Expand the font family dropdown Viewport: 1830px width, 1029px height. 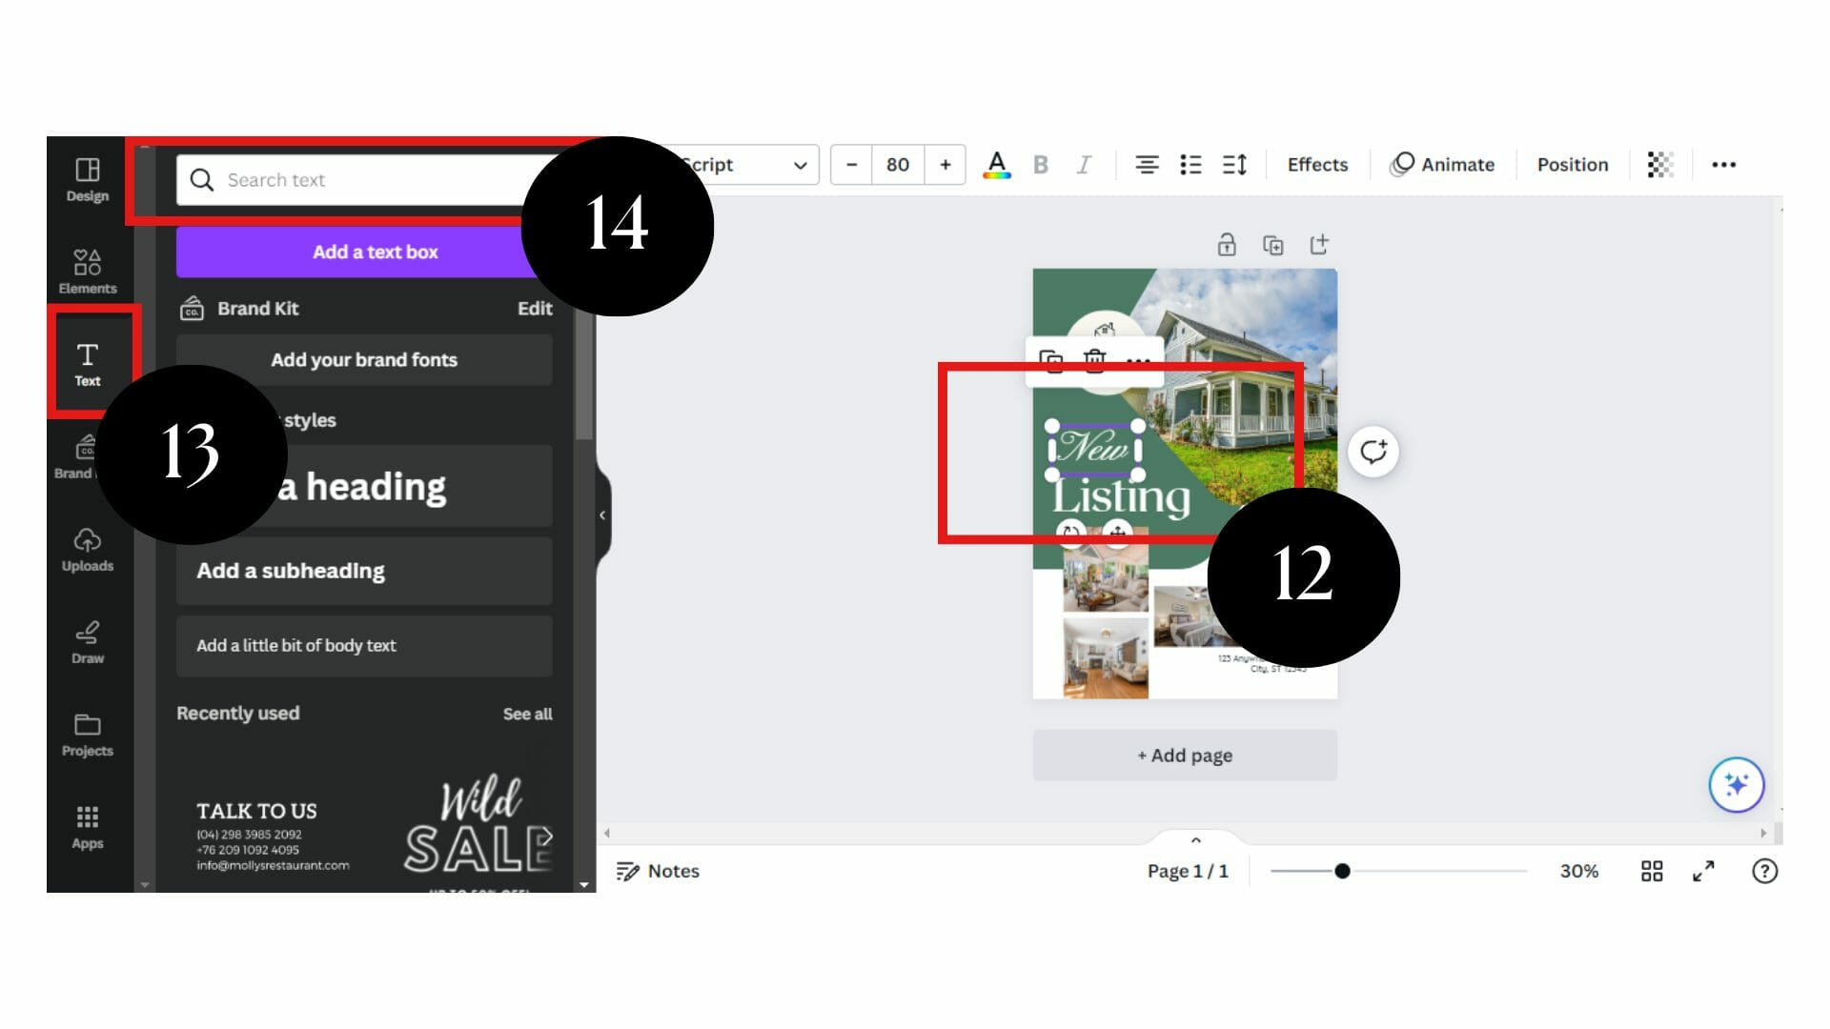point(799,165)
